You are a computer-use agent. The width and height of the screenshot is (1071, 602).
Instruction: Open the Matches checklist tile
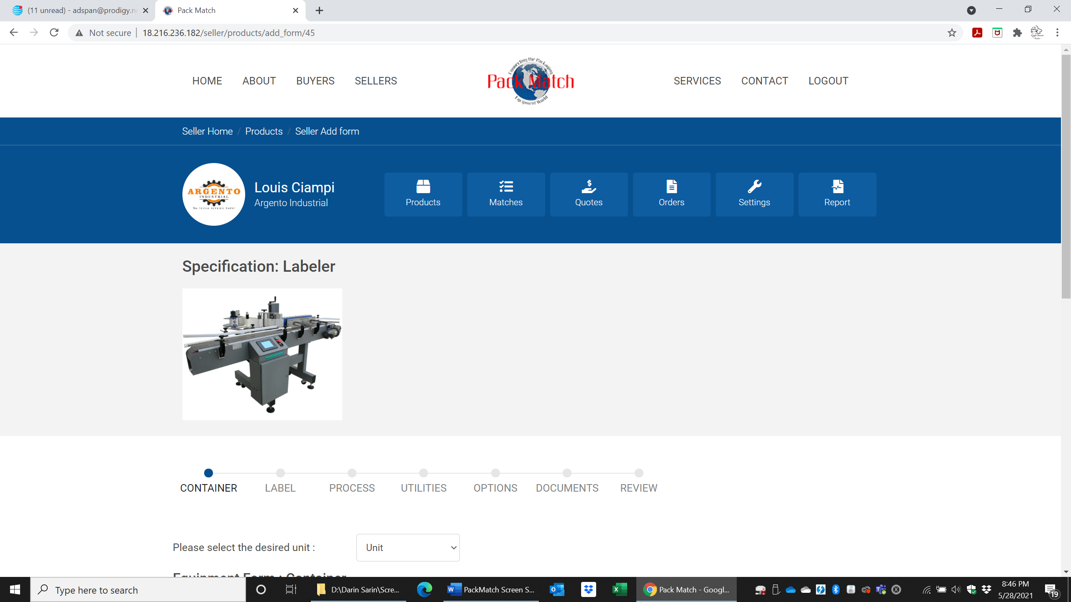(x=506, y=194)
